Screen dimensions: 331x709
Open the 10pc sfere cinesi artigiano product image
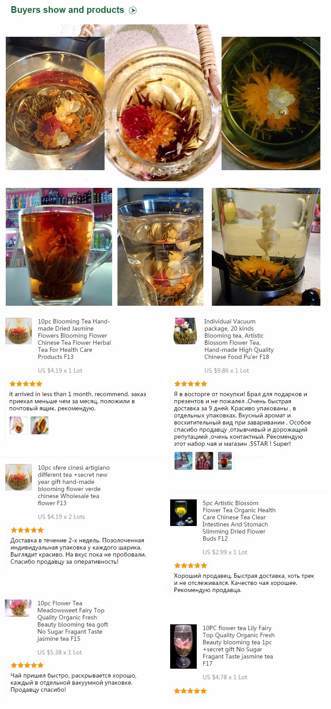19,477
